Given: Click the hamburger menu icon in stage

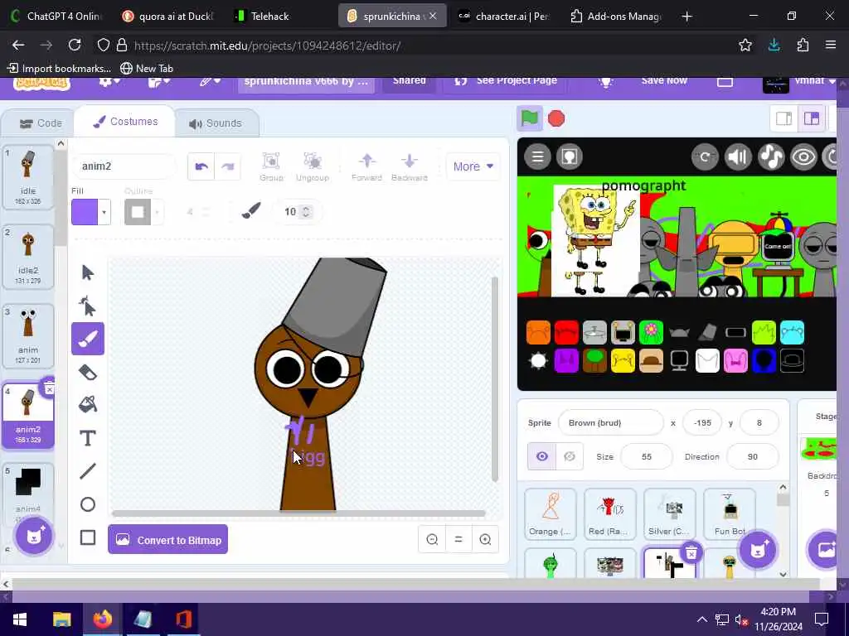Looking at the screenshot, I should [537, 157].
